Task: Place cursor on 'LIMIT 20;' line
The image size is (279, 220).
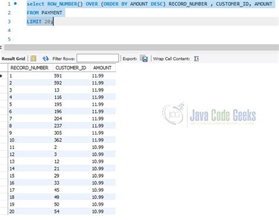Action: click(x=40, y=22)
